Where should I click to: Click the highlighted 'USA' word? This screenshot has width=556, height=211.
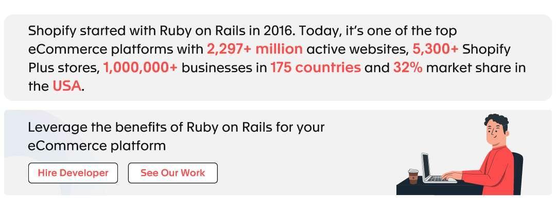67,86
